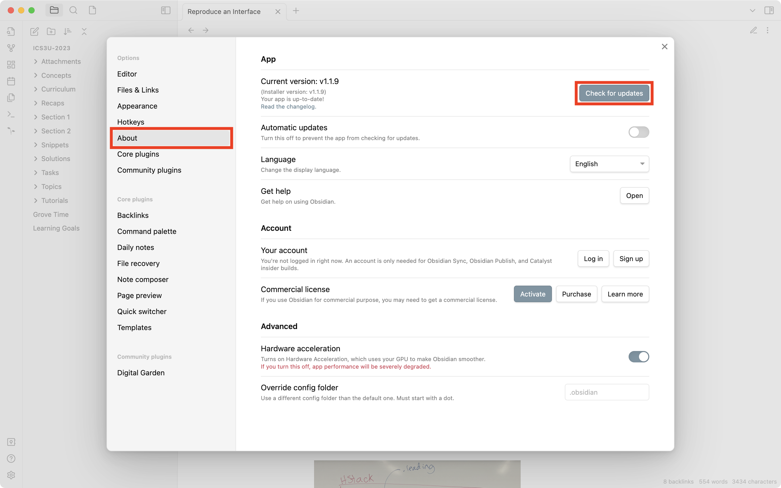The width and height of the screenshot is (781, 488).
Task: Open quick switcher ribbon icon
Action: coord(11,31)
